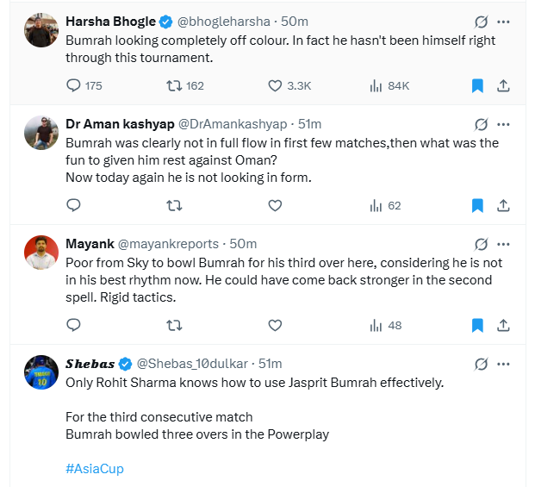Reply to Harsha Bhogle's tweet

[x=73, y=85]
